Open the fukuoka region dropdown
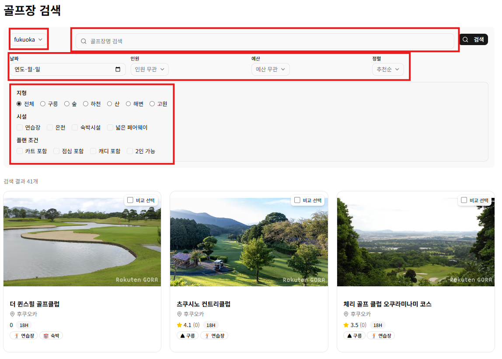Screen dimensions: 502x359 (28, 39)
